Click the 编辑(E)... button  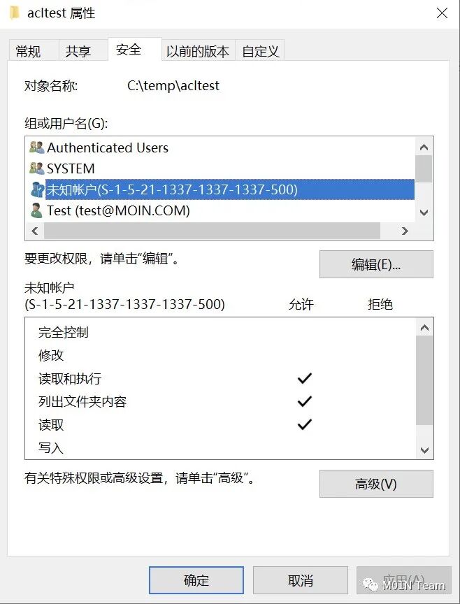tap(376, 264)
